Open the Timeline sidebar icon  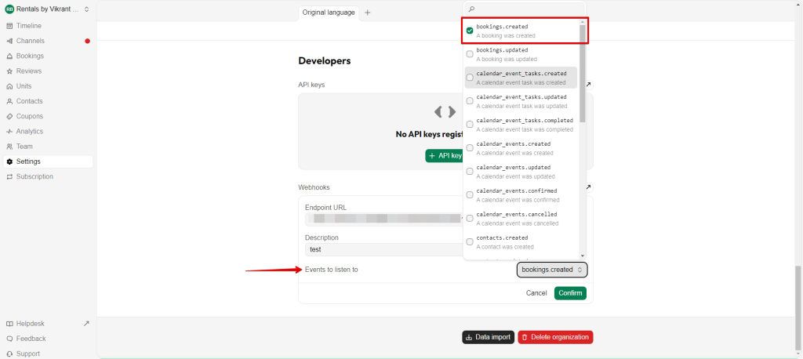tap(9, 26)
